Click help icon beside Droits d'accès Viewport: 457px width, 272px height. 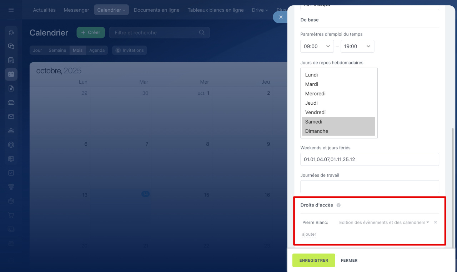[338, 205]
